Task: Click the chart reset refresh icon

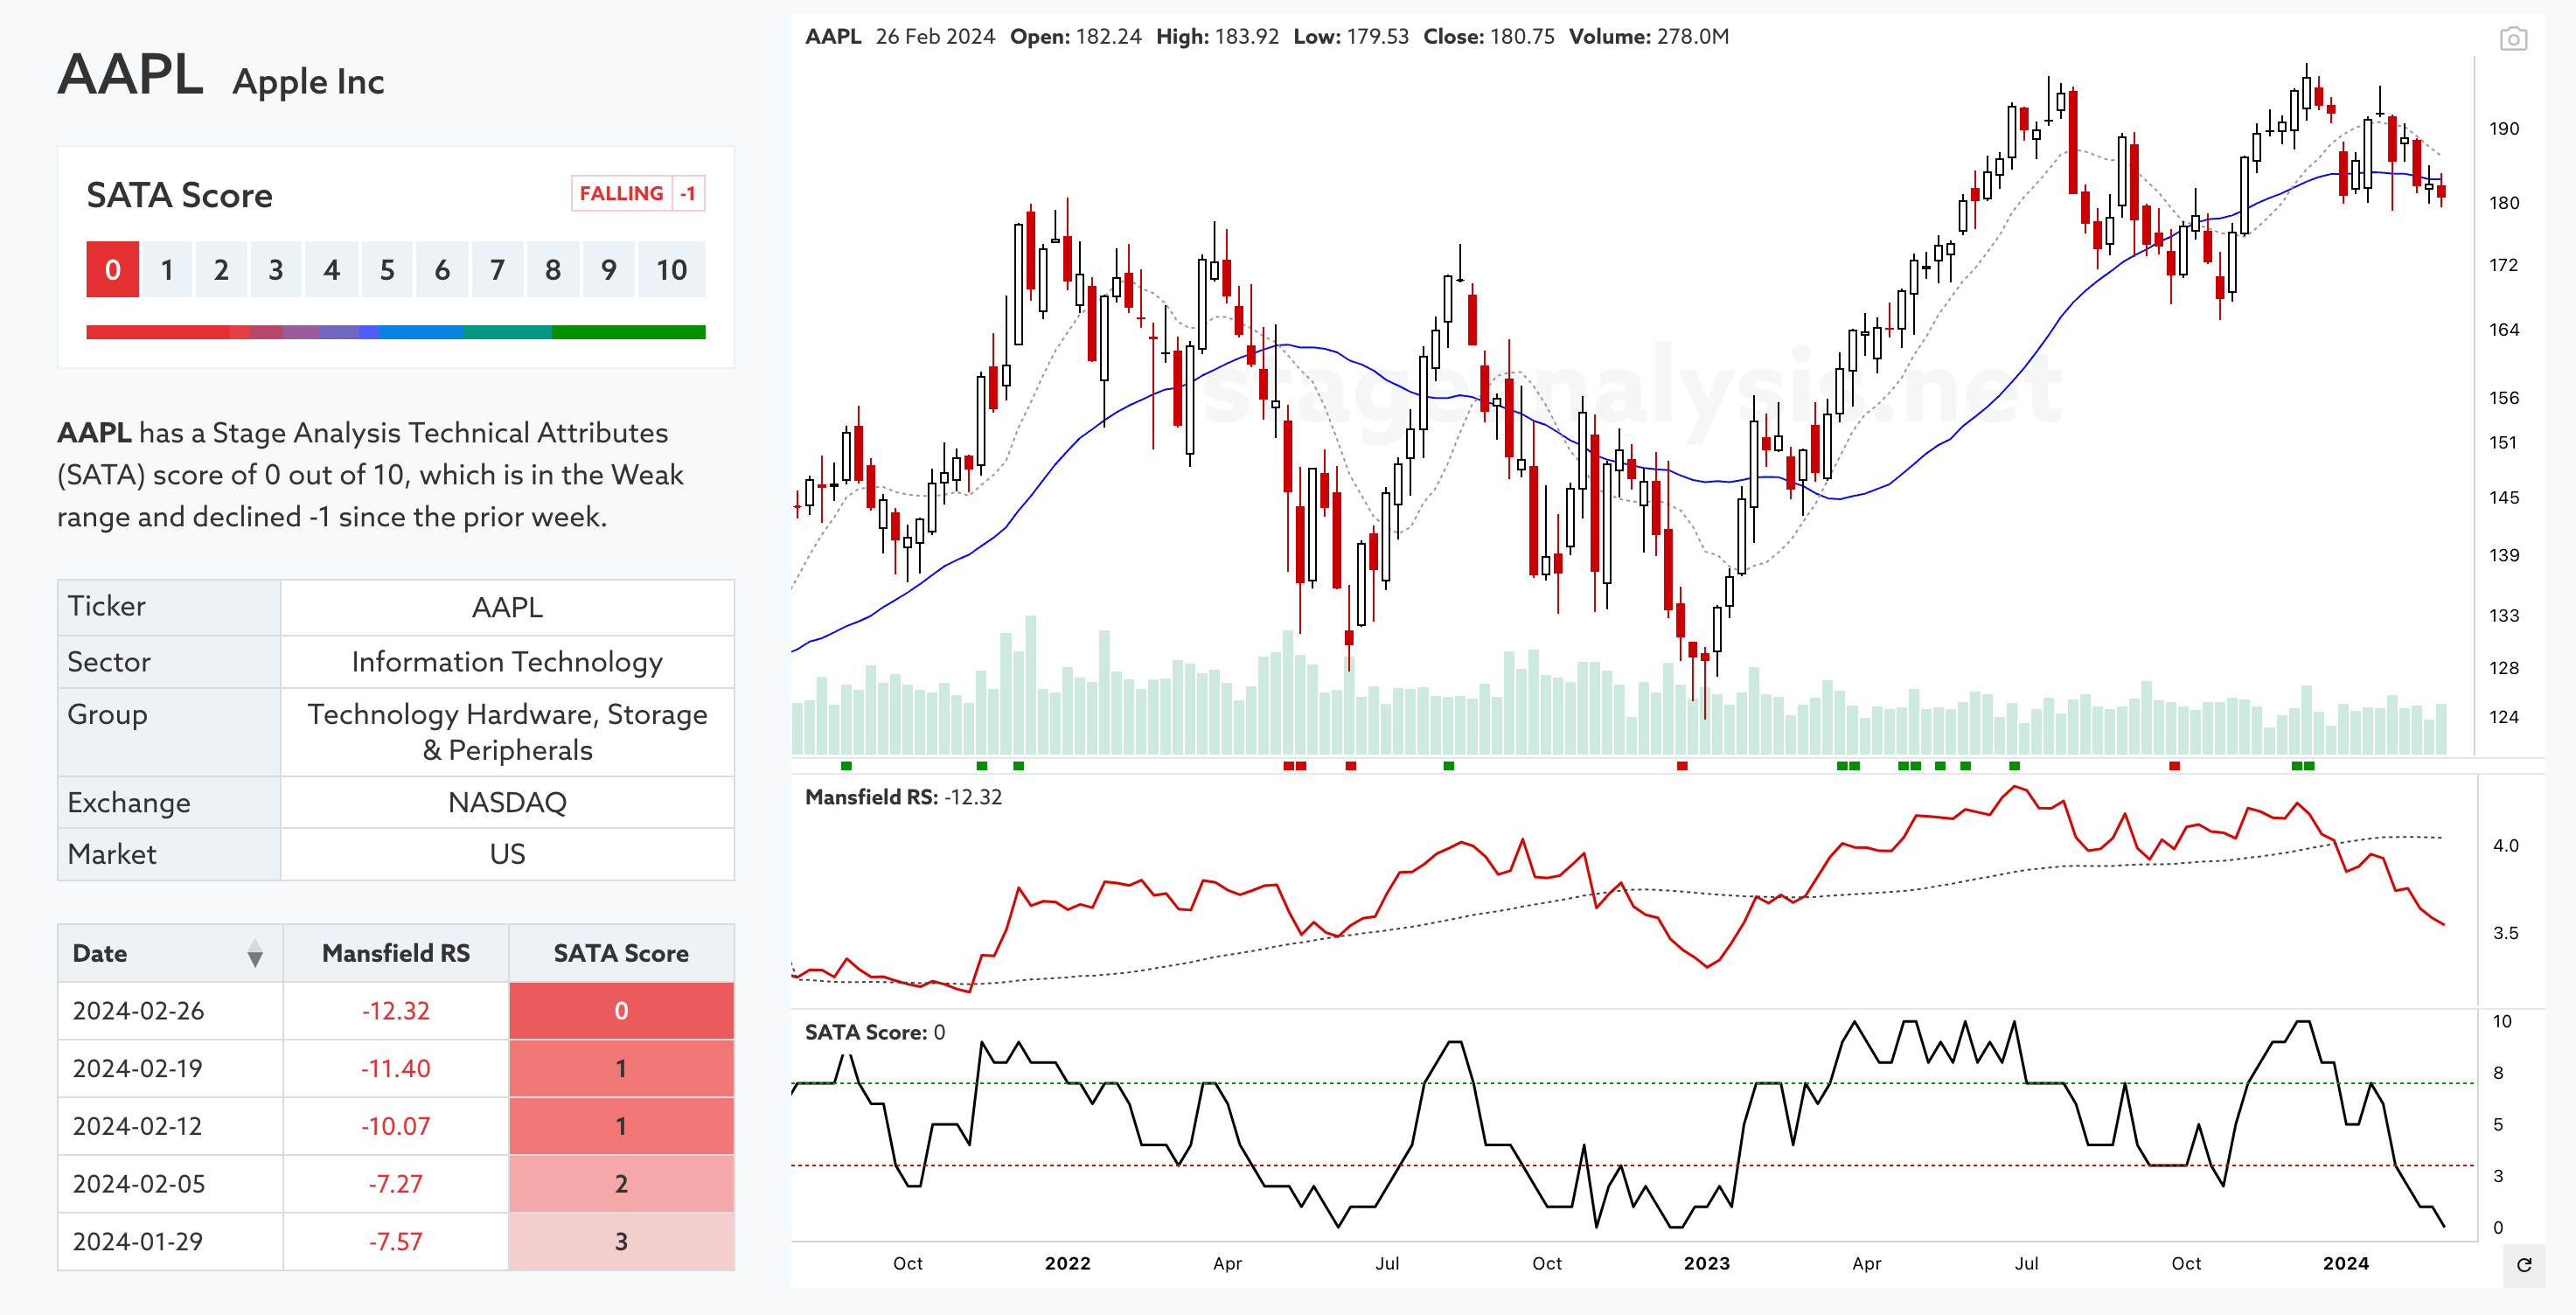Action: point(2523,1265)
